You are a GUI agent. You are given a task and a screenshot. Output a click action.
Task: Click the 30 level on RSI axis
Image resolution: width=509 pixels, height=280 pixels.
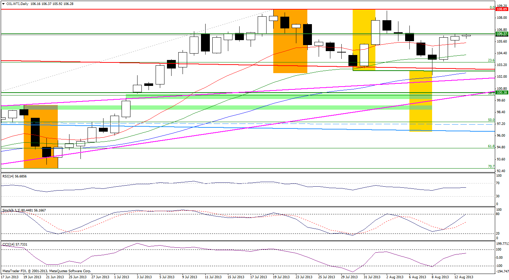click(498, 196)
